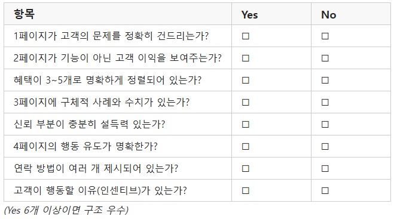Check Yes for 2페이지가 기능이 아닌 고객 이익
The image size is (397, 219).
click(245, 58)
